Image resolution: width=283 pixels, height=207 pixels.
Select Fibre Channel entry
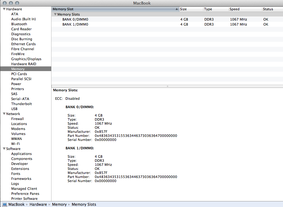pos(22,49)
